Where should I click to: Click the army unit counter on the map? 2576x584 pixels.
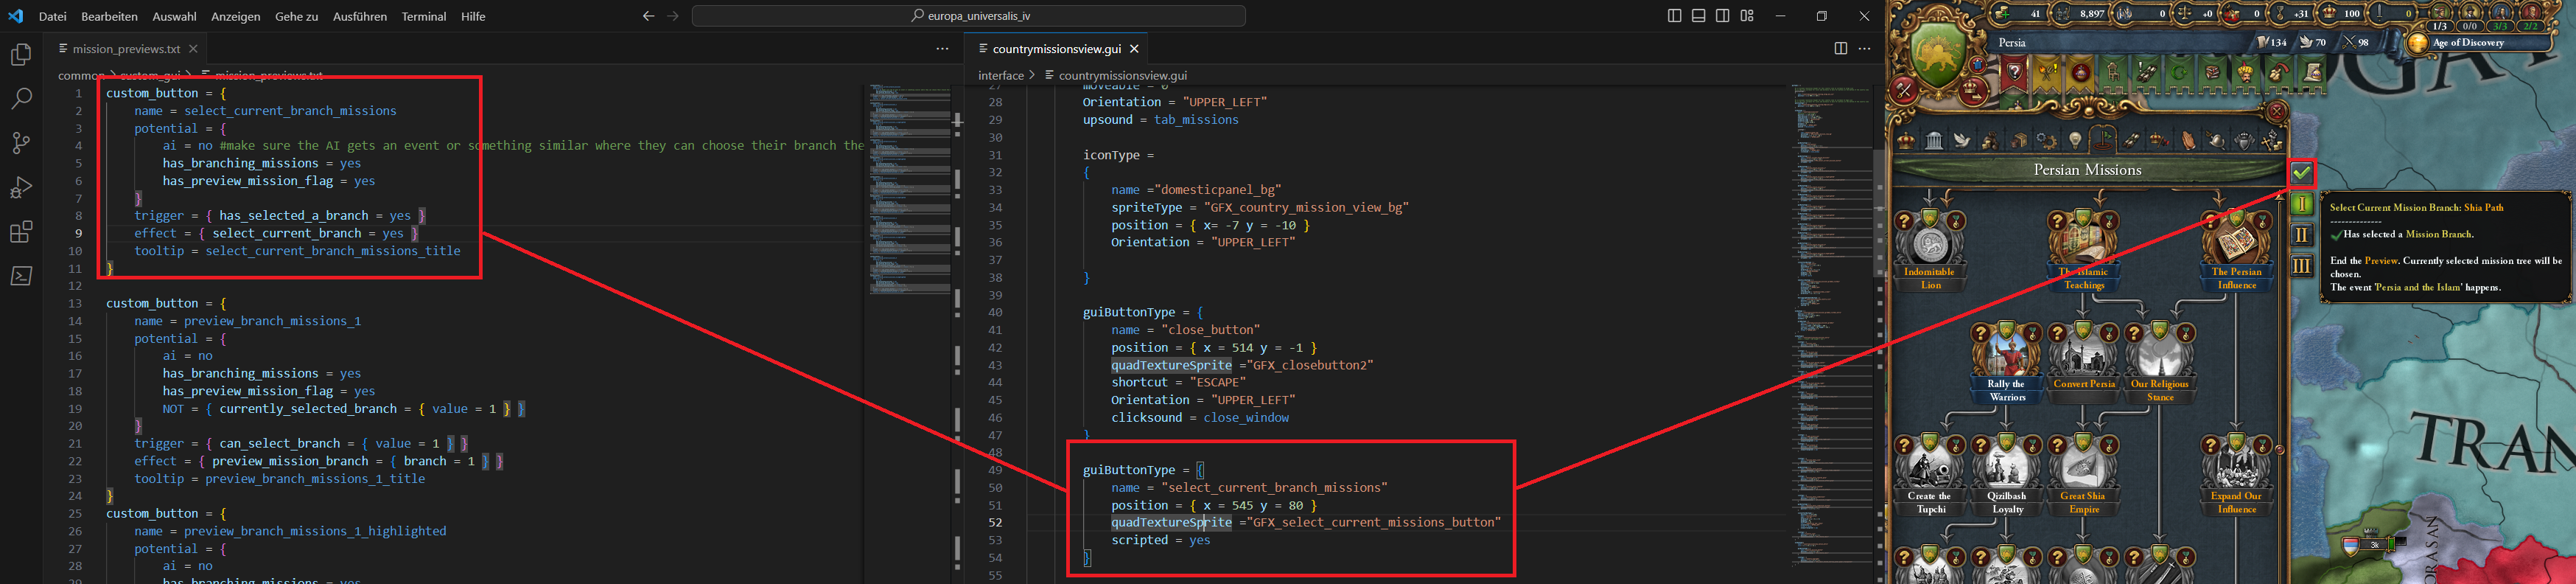(2374, 545)
